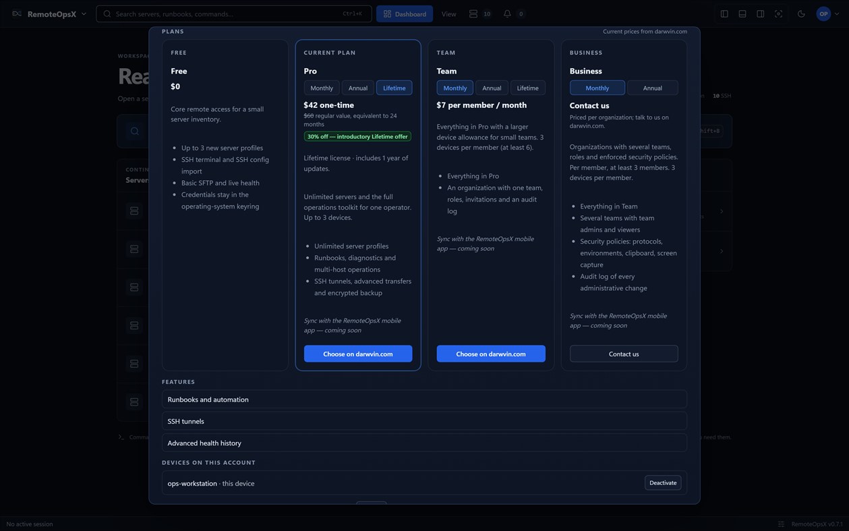Select Annual billing for the Pro plan
The height and width of the screenshot is (531, 849).
tap(358, 88)
